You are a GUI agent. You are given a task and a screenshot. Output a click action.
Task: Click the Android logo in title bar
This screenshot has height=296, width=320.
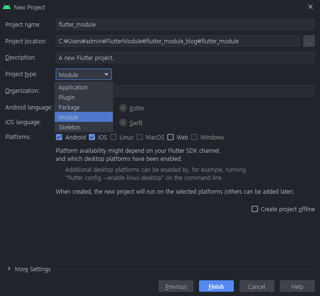[x=7, y=7]
